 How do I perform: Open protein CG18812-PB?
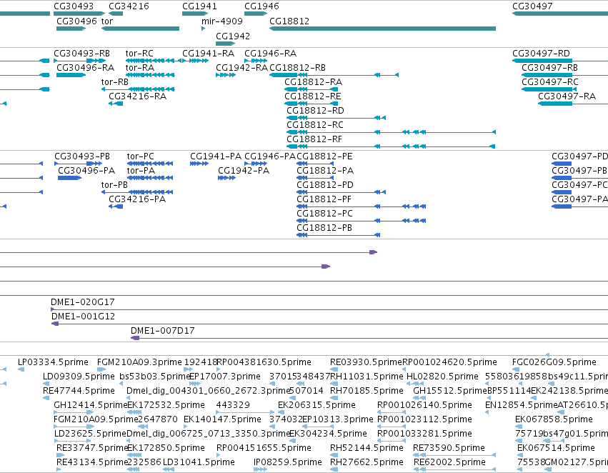pos(324,228)
